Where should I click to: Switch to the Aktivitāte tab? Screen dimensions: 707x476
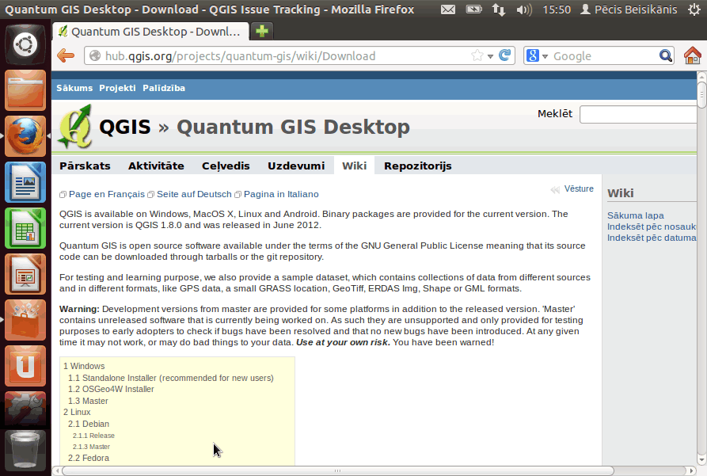tap(156, 166)
